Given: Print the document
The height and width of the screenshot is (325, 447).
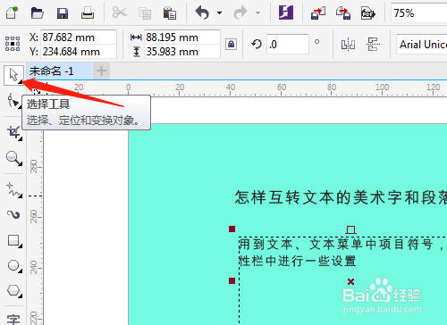Looking at the screenshot, I should pyautogui.click(x=88, y=13).
